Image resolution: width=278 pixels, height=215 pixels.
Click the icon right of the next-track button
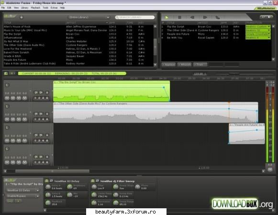[217, 17]
